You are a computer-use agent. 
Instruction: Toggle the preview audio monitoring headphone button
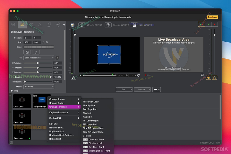(x=73, y=78)
